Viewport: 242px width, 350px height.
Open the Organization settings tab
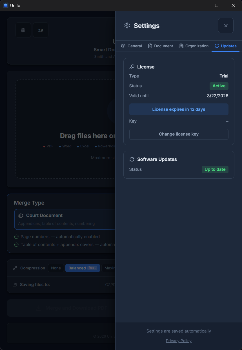coord(194,46)
